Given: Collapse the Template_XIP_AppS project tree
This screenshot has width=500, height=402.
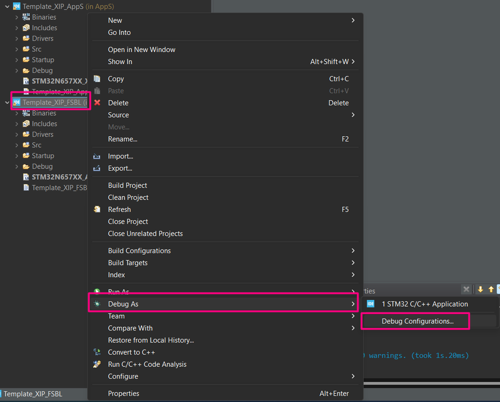Looking at the screenshot, I should pos(7,7).
